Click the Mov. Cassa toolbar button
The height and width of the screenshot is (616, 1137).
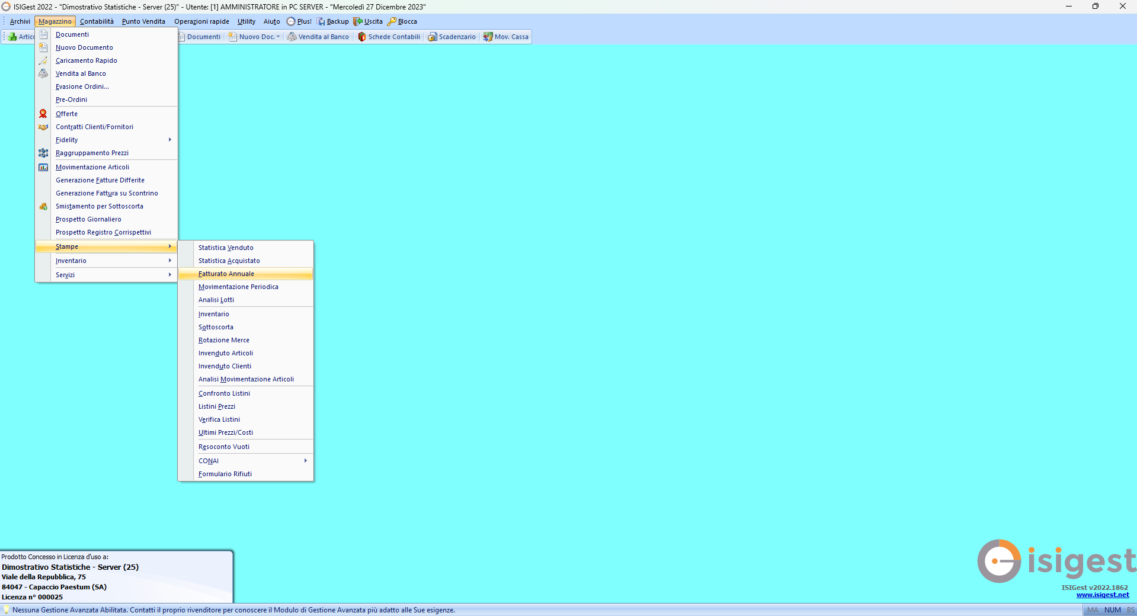(x=506, y=37)
